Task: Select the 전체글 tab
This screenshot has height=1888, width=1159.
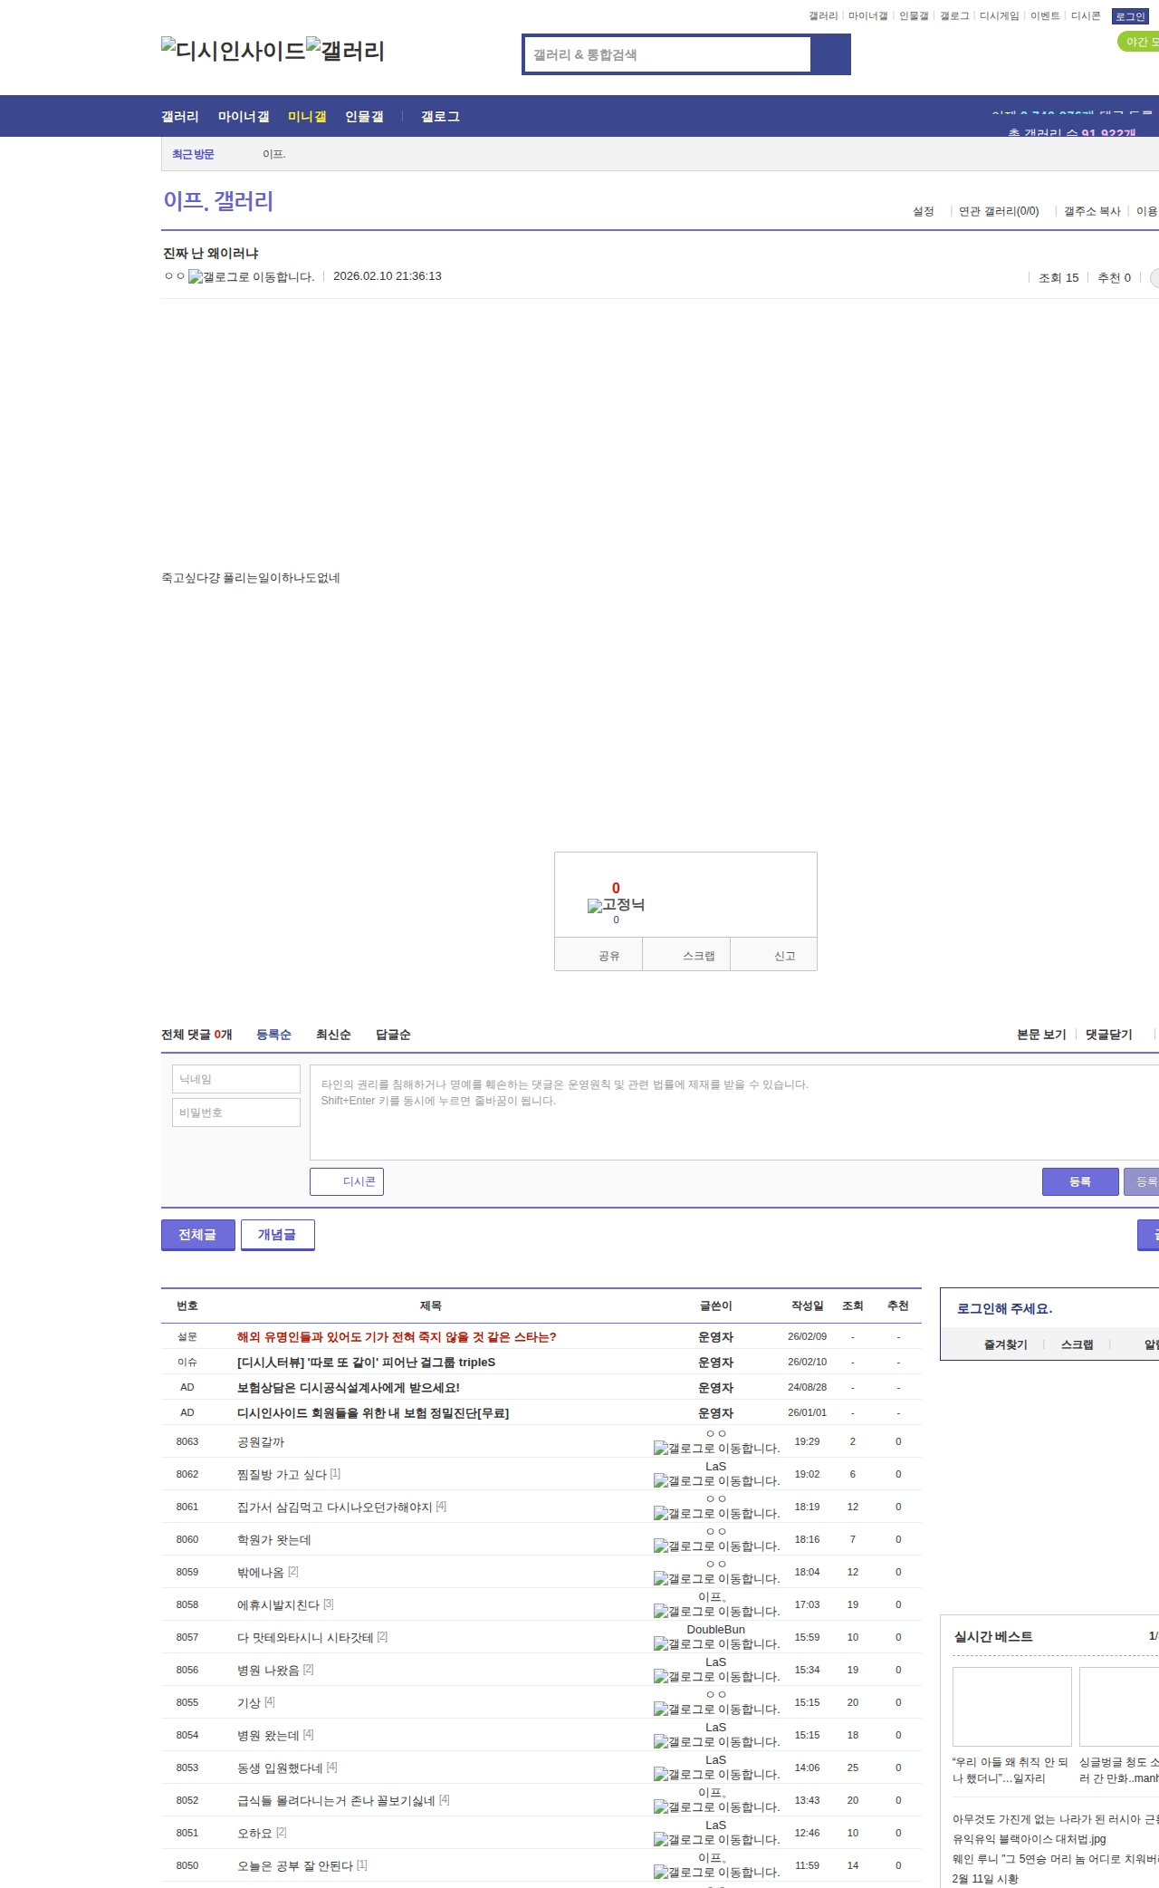Action: click(198, 1235)
